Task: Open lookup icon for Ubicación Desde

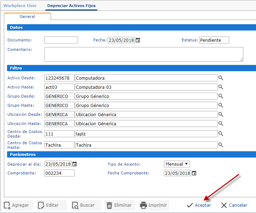Action: [x=221, y=114]
